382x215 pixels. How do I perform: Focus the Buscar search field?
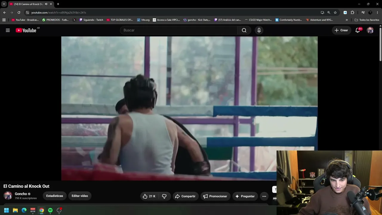point(179,30)
